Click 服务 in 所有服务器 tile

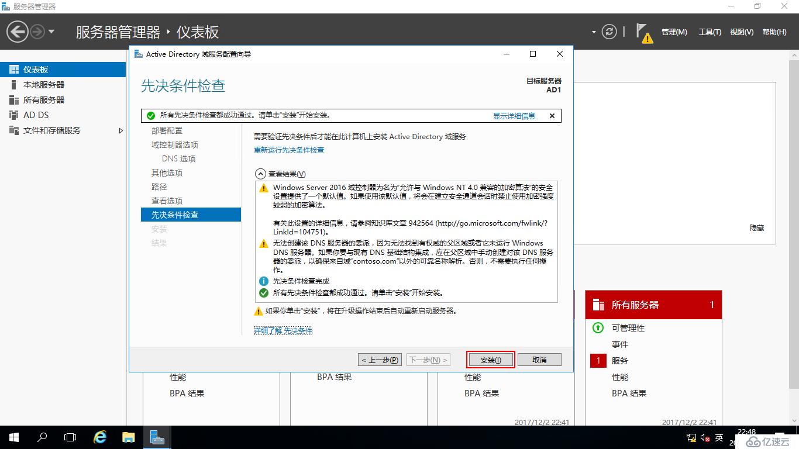[x=620, y=361]
